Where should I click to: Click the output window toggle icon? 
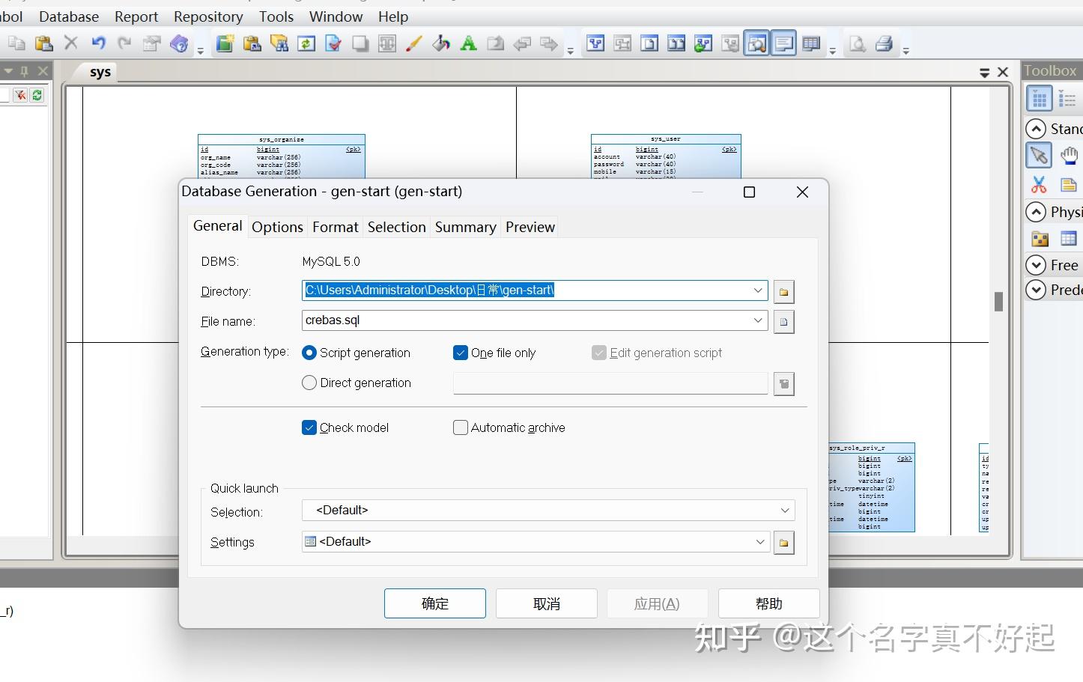tap(784, 43)
